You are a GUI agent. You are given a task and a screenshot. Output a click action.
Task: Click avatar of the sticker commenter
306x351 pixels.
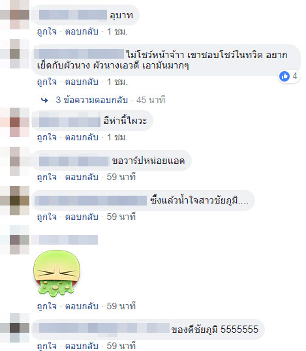pos(15,239)
